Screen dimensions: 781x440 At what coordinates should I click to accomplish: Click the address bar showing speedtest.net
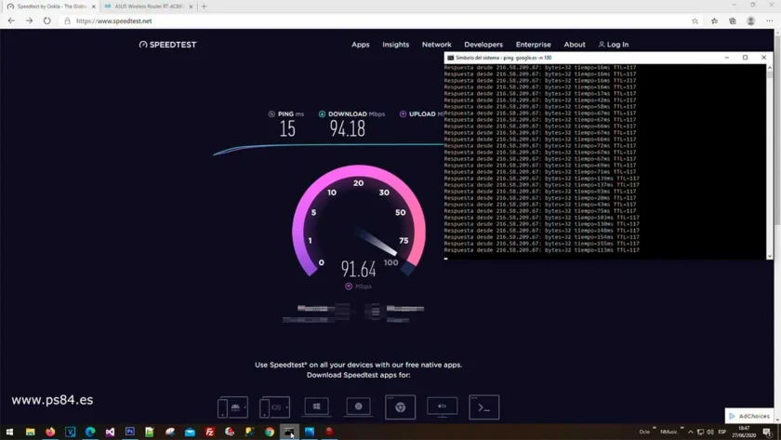[x=374, y=20]
